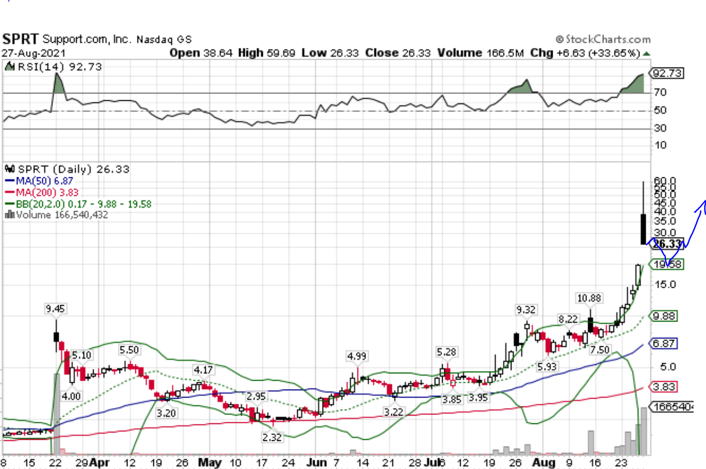Click the MA(50) 6.87 legend entry
This screenshot has height=469, width=706.
click(x=39, y=181)
